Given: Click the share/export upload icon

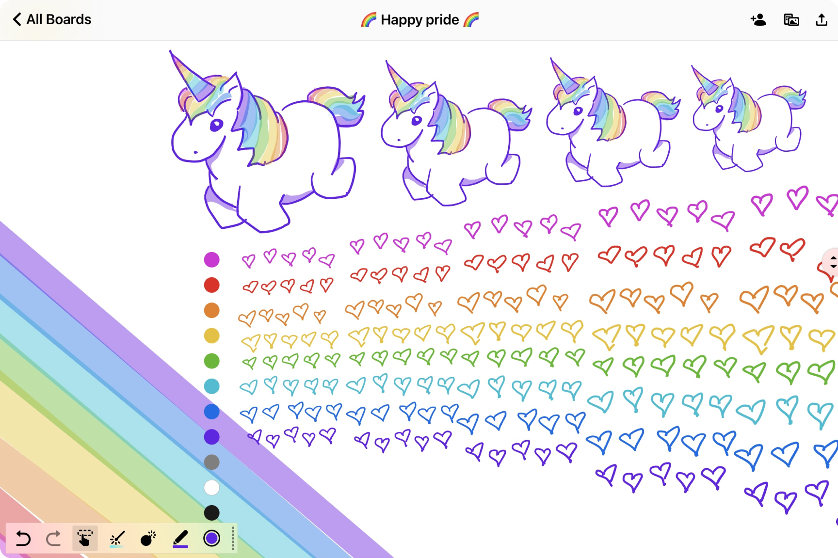Looking at the screenshot, I should coord(821,20).
